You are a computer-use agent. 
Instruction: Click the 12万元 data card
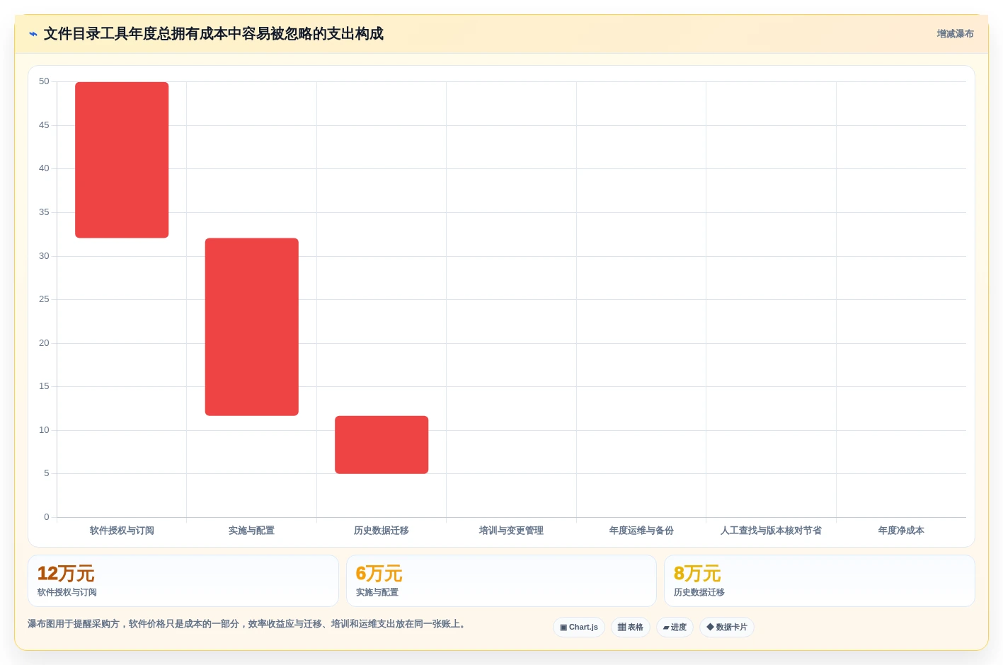click(183, 581)
